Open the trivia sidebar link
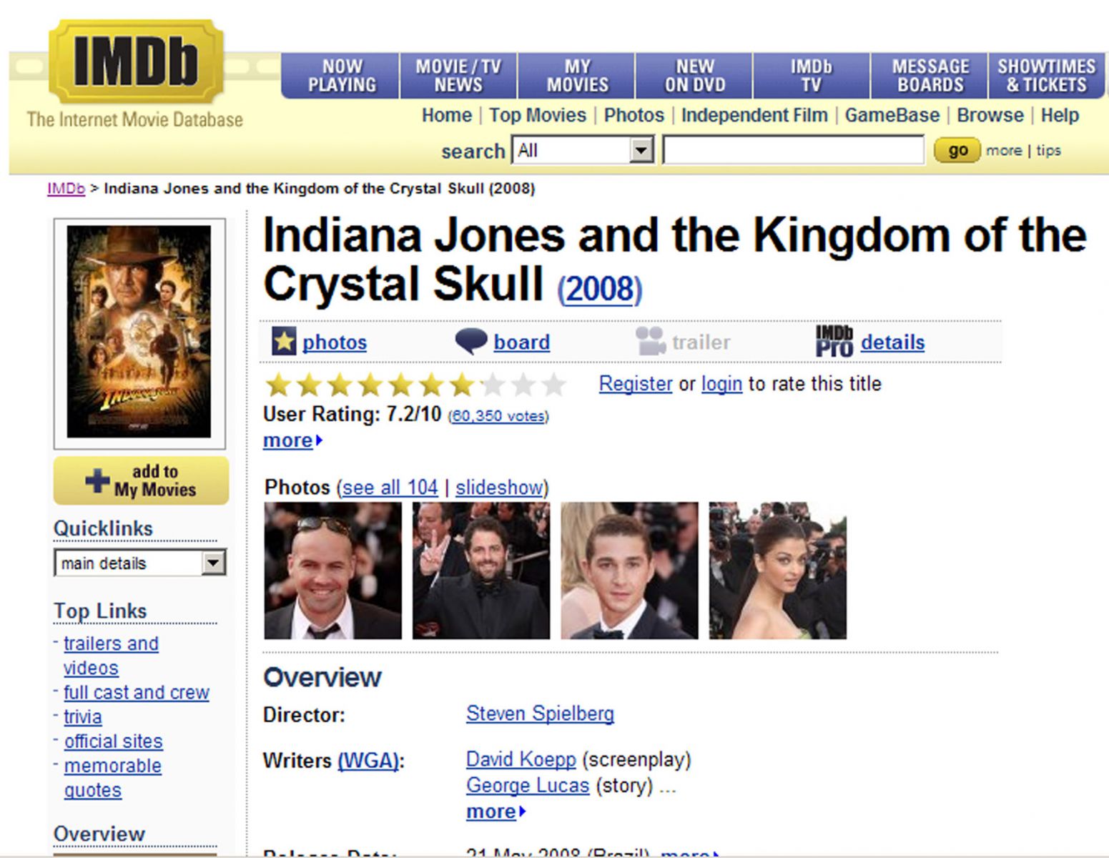Image resolution: width=1109 pixels, height=858 pixels. 83,716
